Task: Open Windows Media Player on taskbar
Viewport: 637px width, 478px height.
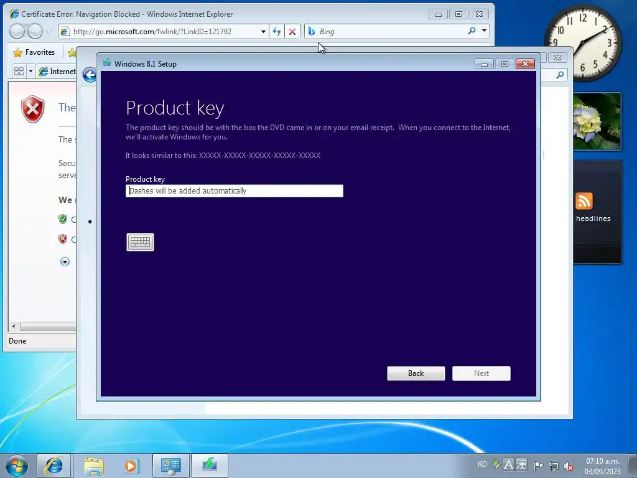Action: (131, 466)
